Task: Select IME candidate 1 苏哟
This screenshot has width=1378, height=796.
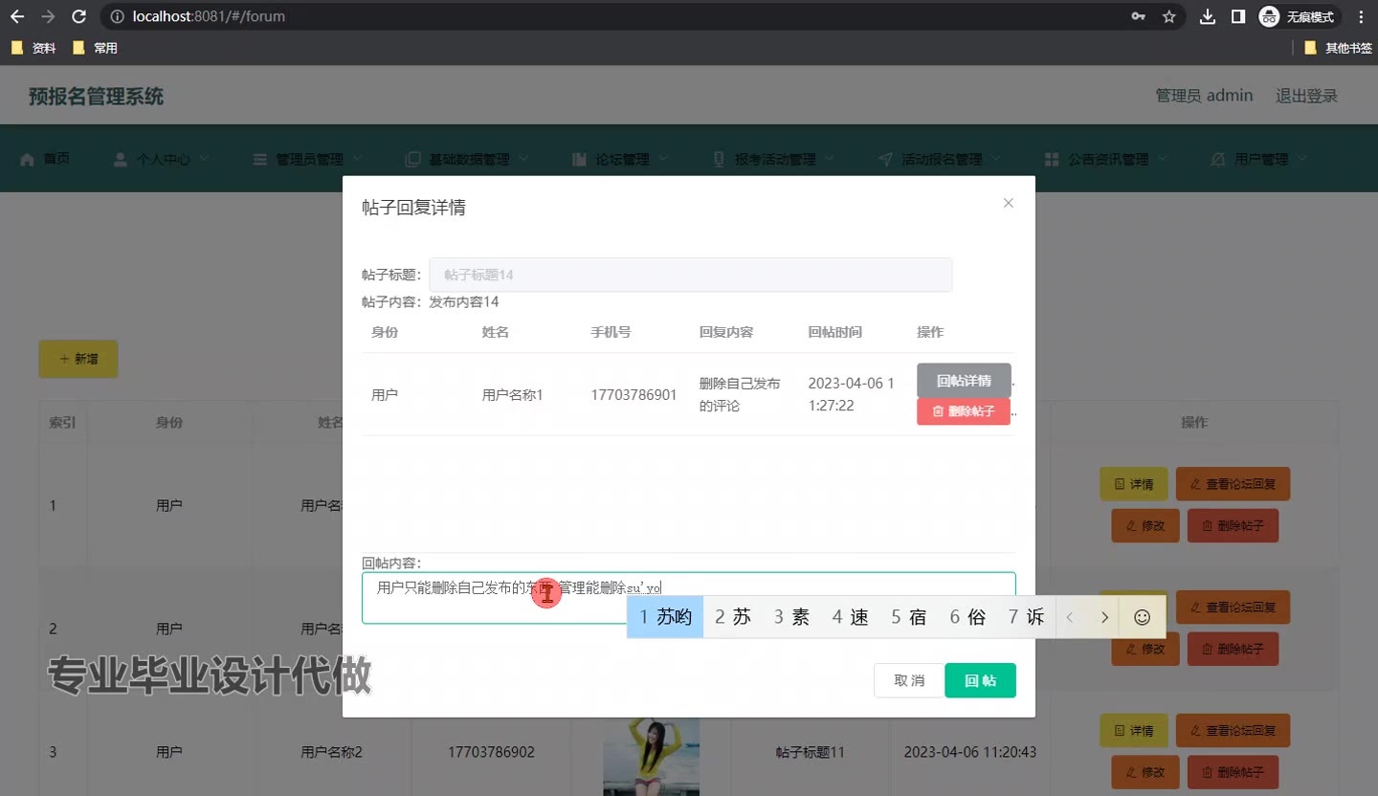Action: (x=665, y=617)
